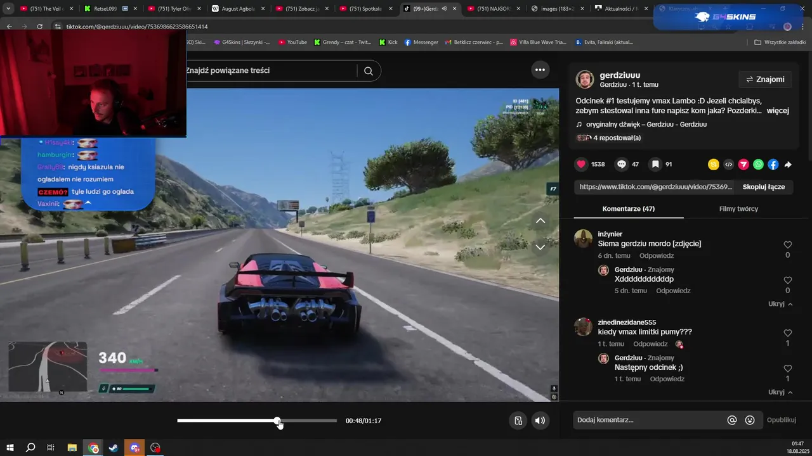Open the three-dot video options menu
This screenshot has height=456, width=812.
[x=540, y=70]
